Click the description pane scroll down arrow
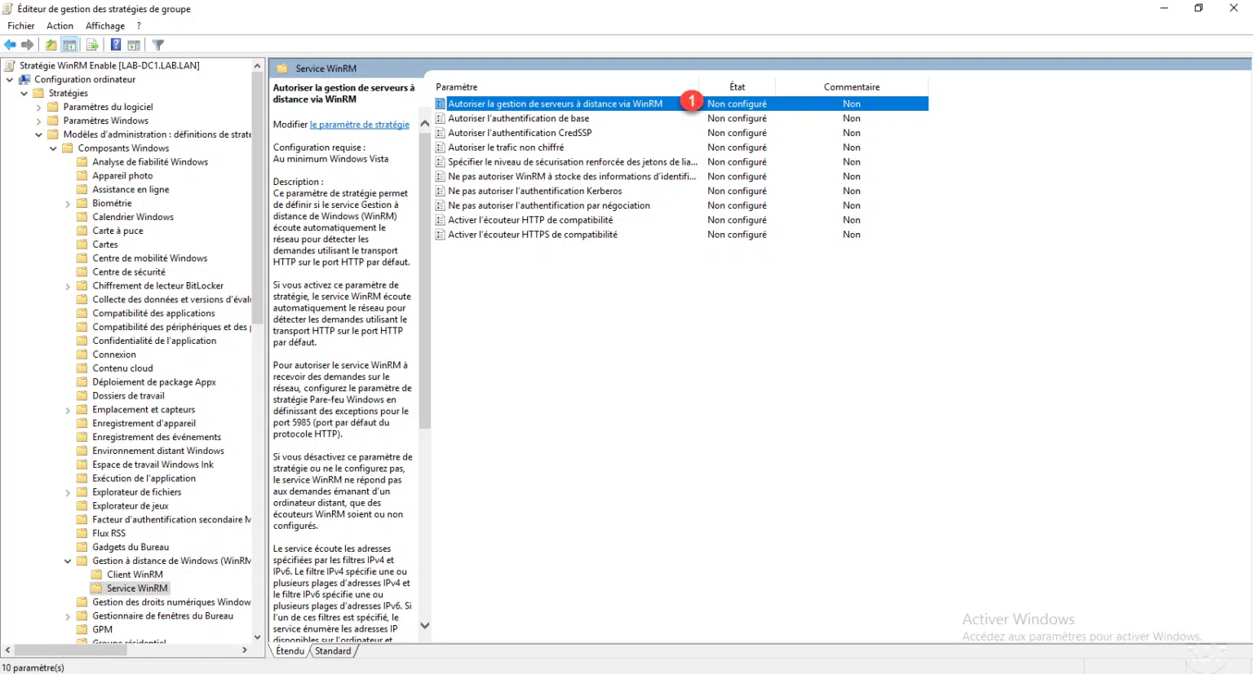 tap(424, 626)
